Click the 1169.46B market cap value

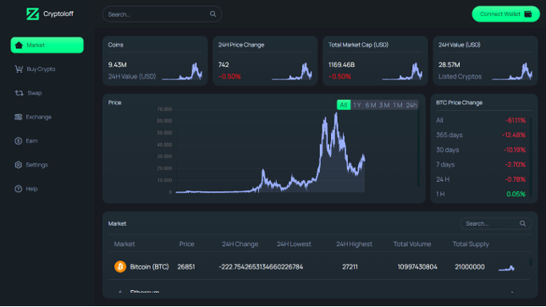coord(342,65)
